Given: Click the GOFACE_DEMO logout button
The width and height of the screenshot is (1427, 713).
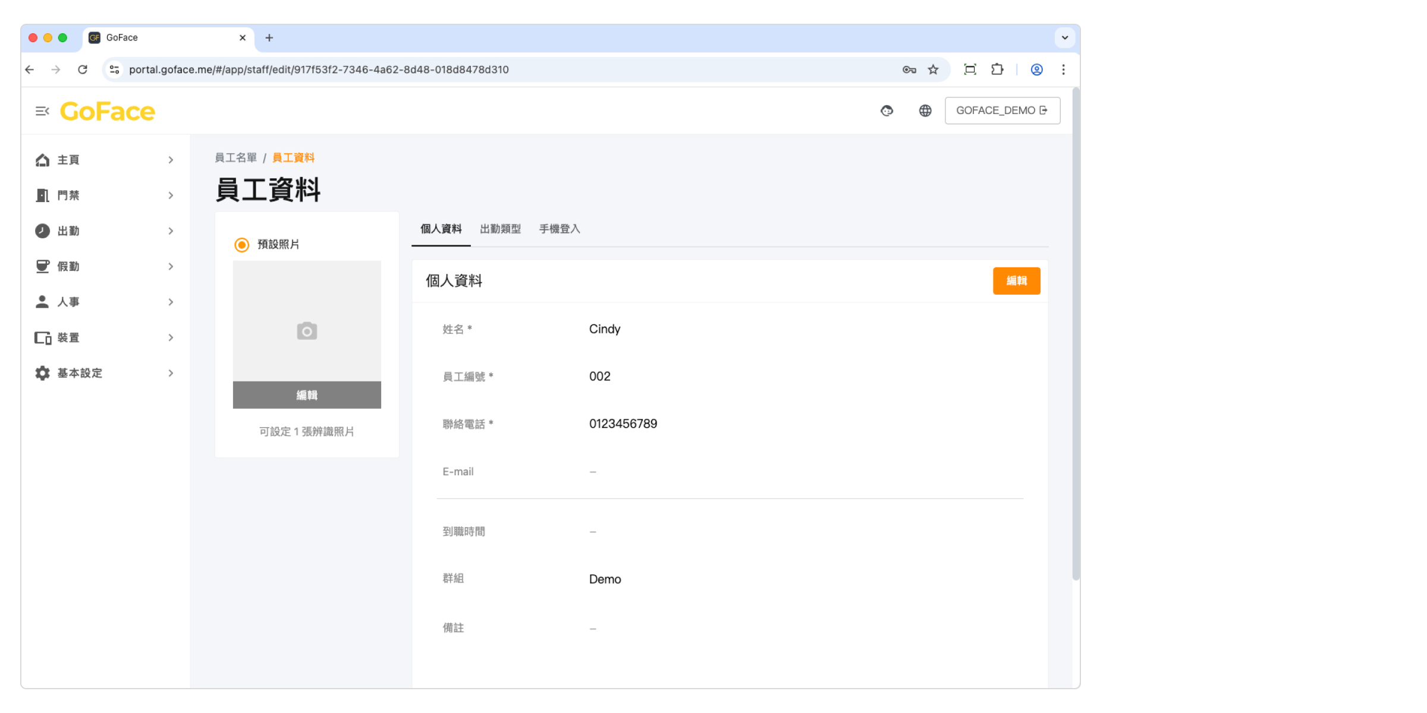Looking at the screenshot, I should 1002,111.
